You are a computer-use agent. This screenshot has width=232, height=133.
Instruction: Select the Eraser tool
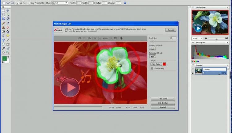(8, 27)
